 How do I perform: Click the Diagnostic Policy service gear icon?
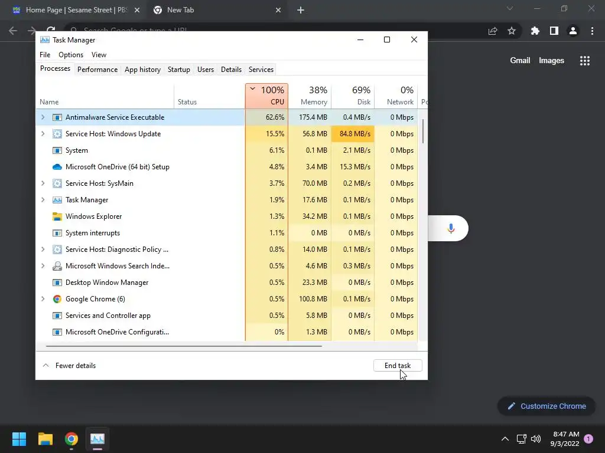57,250
